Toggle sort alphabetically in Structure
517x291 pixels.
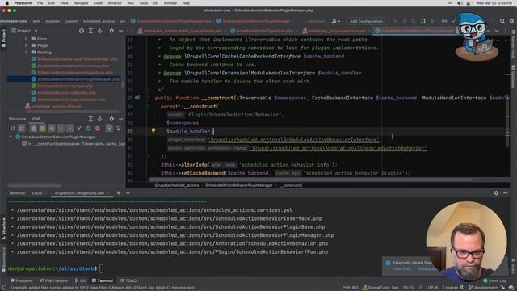pos(22,128)
